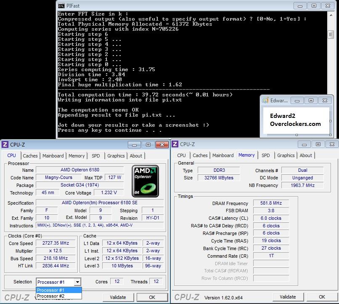Click the Core Speed value 2727.35 MHz
Screen dimensions: 339x304
[x=56, y=243]
